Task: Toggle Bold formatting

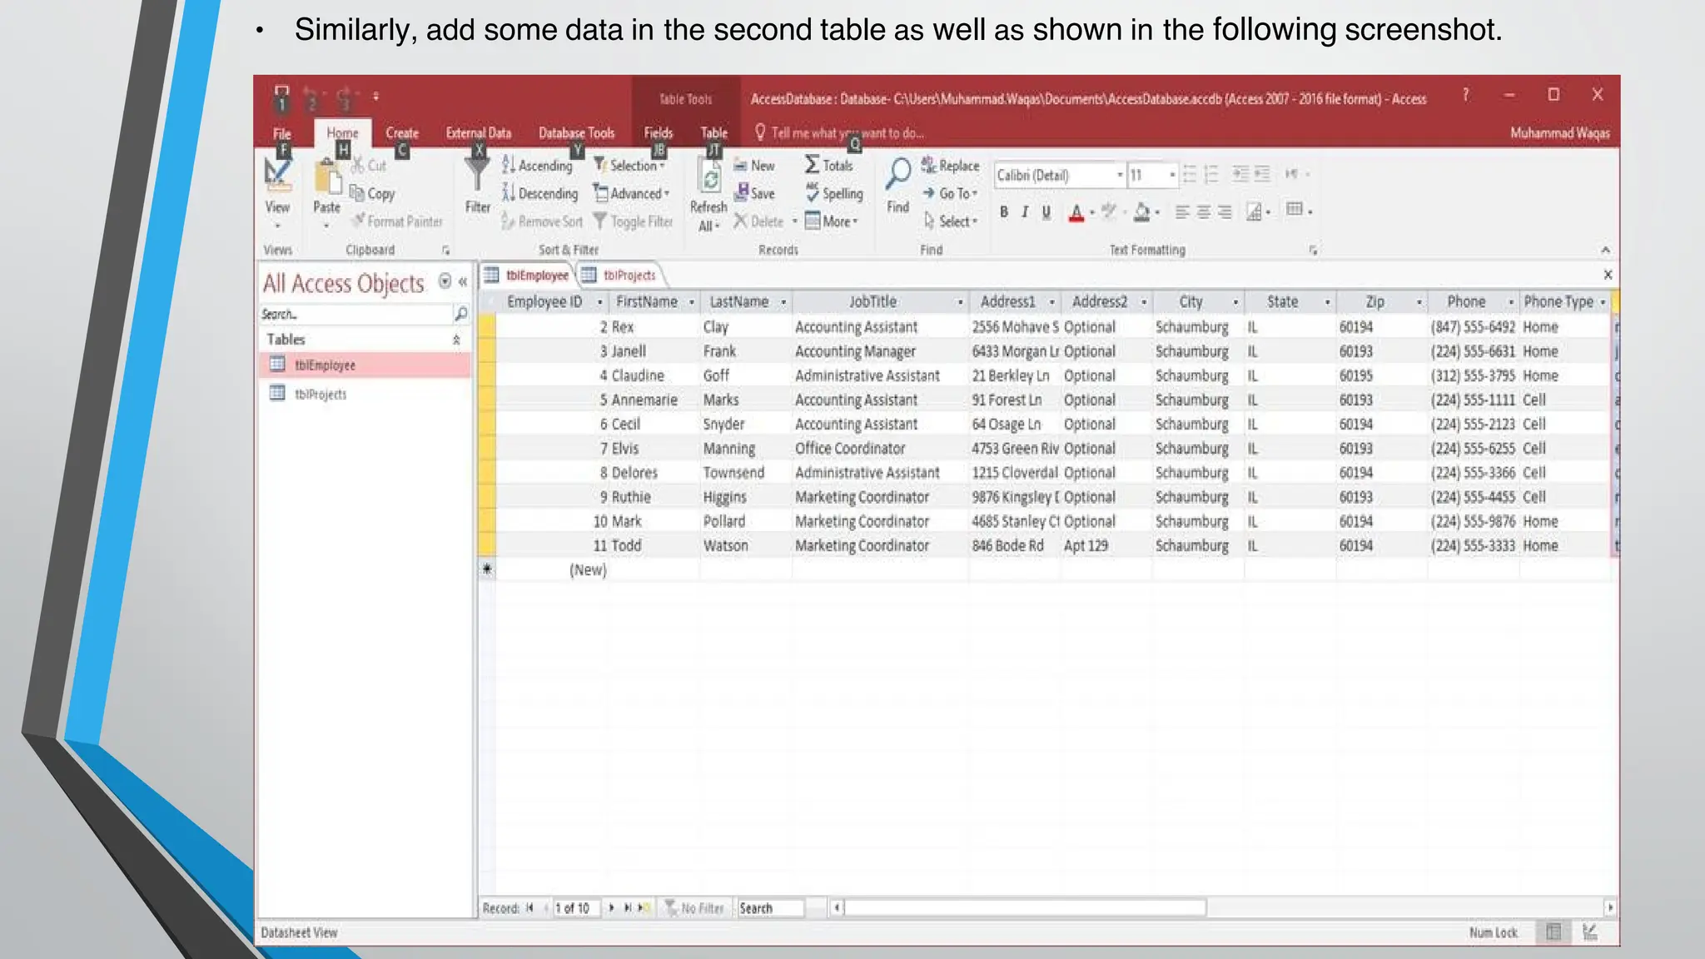Action: [x=1004, y=212]
